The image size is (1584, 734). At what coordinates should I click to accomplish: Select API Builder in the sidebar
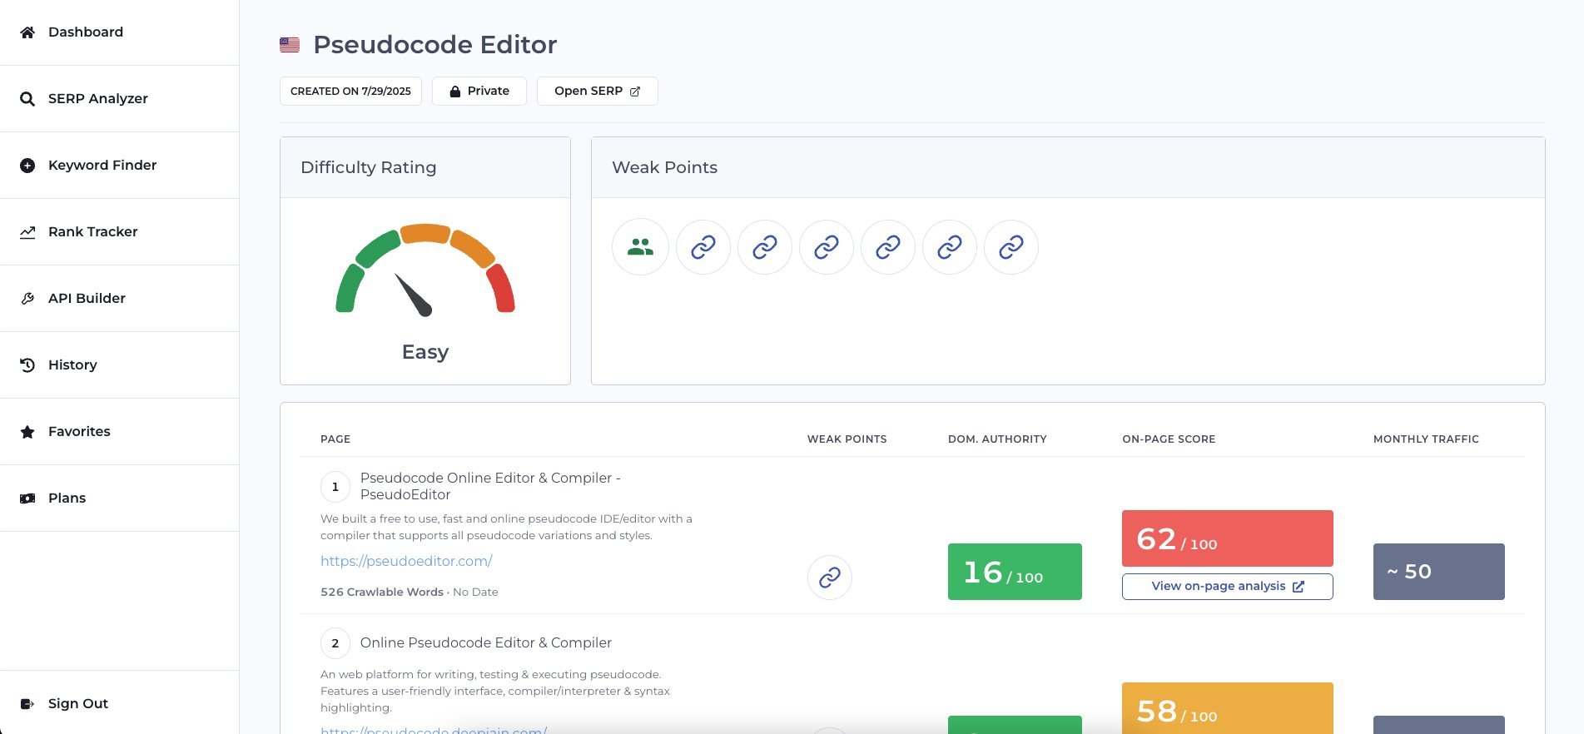(x=87, y=299)
